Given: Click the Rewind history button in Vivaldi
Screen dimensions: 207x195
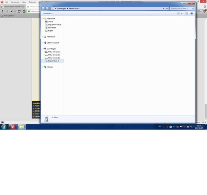Looking at the screenshot, I should 12,11.
